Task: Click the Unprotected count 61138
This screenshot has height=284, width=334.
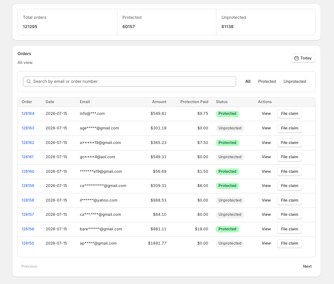Action: coord(228,27)
